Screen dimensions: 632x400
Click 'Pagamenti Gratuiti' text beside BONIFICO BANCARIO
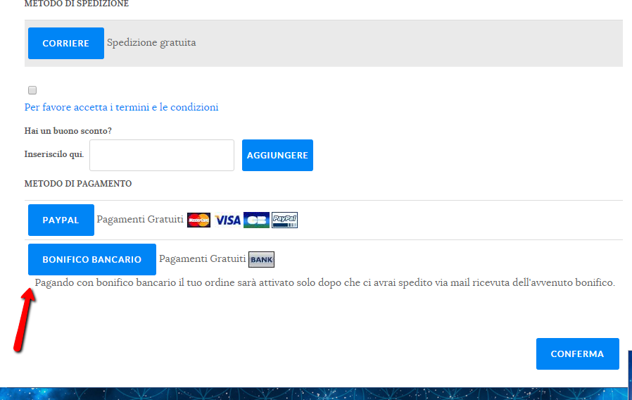pyautogui.click(x=202, y=258)
